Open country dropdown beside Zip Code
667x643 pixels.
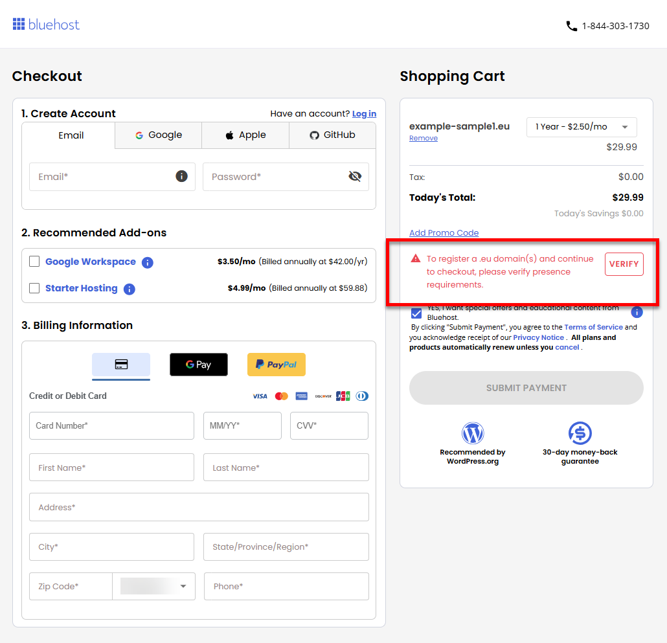(154, 586)
